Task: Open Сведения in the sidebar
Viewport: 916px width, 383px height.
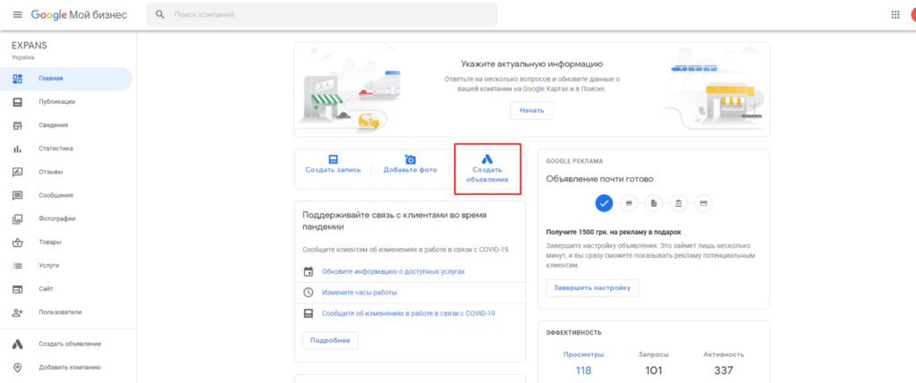Action: pos(66,125)
